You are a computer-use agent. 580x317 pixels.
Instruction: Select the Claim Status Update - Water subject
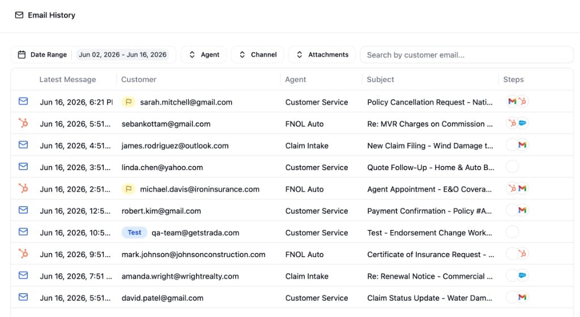(x=429, y=298)
